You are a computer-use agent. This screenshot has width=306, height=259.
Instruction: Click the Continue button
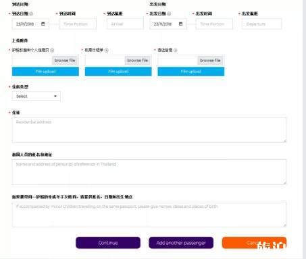click(108, 243)
